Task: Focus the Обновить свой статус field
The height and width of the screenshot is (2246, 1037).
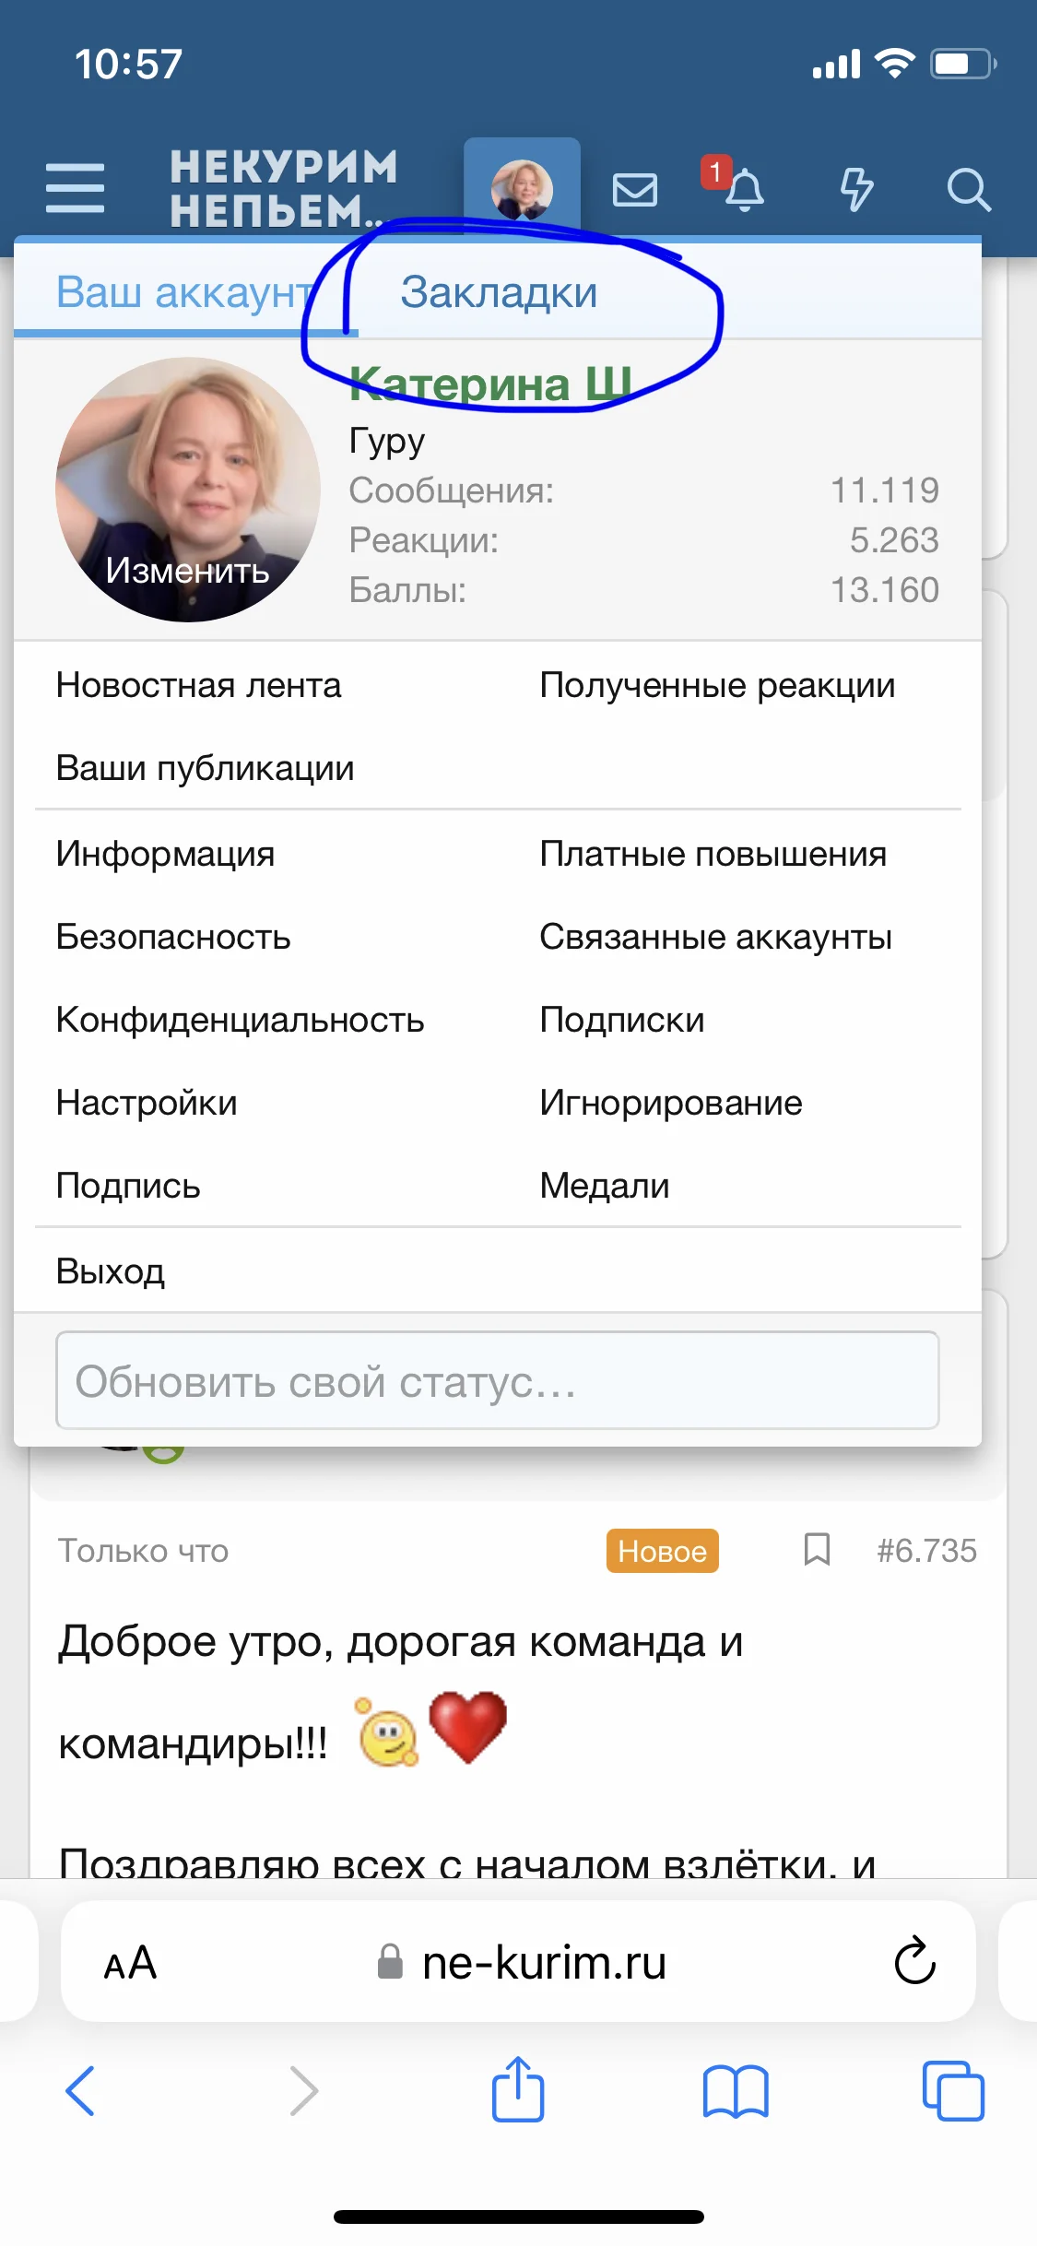Action: tap(497, 1380)
